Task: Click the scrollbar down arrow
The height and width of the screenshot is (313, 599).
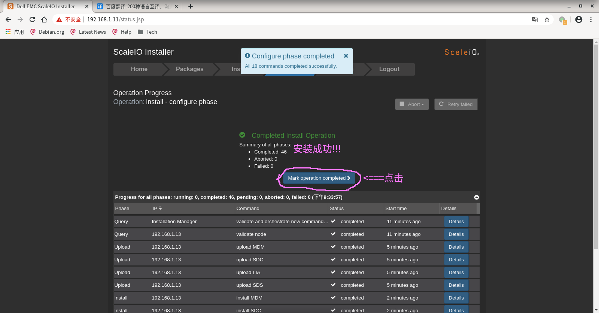Action: (596, 310)
